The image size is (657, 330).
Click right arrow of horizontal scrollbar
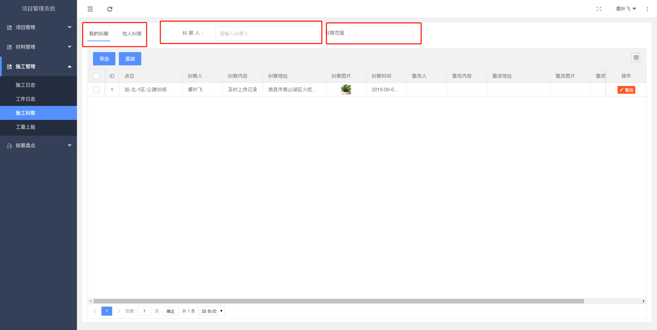click(x=643, y=301)
